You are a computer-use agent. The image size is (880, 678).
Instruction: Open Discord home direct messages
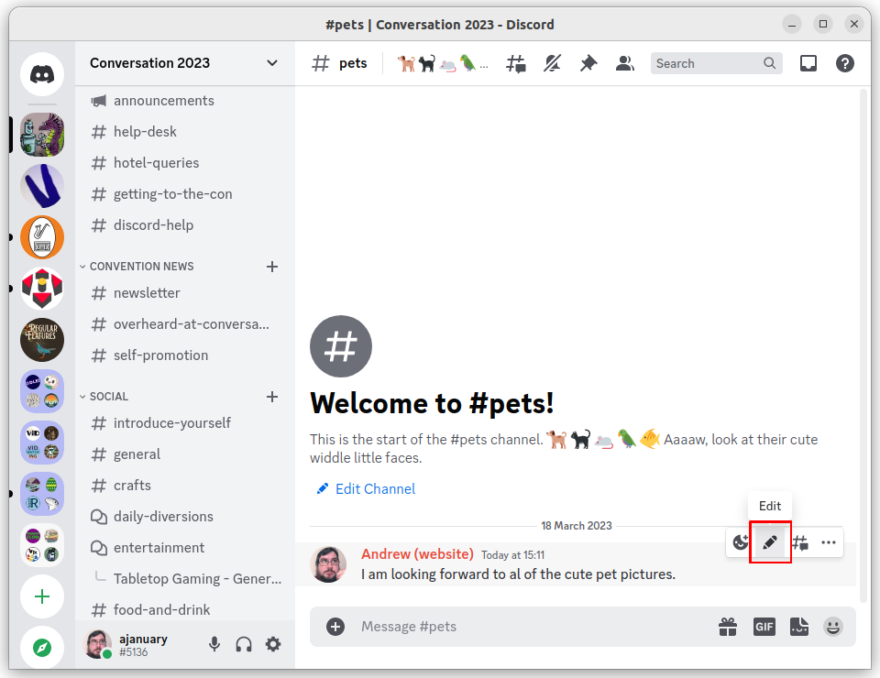point(42,74)
